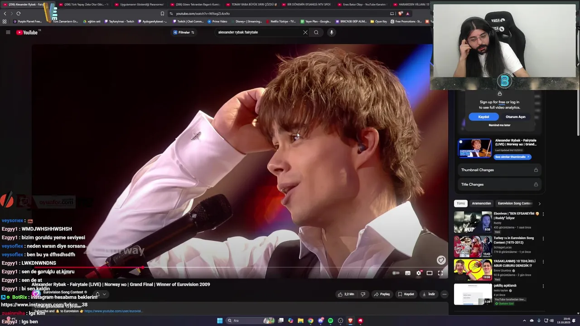
Task: Select the browser address bar URL
Action: click(203, 14)
